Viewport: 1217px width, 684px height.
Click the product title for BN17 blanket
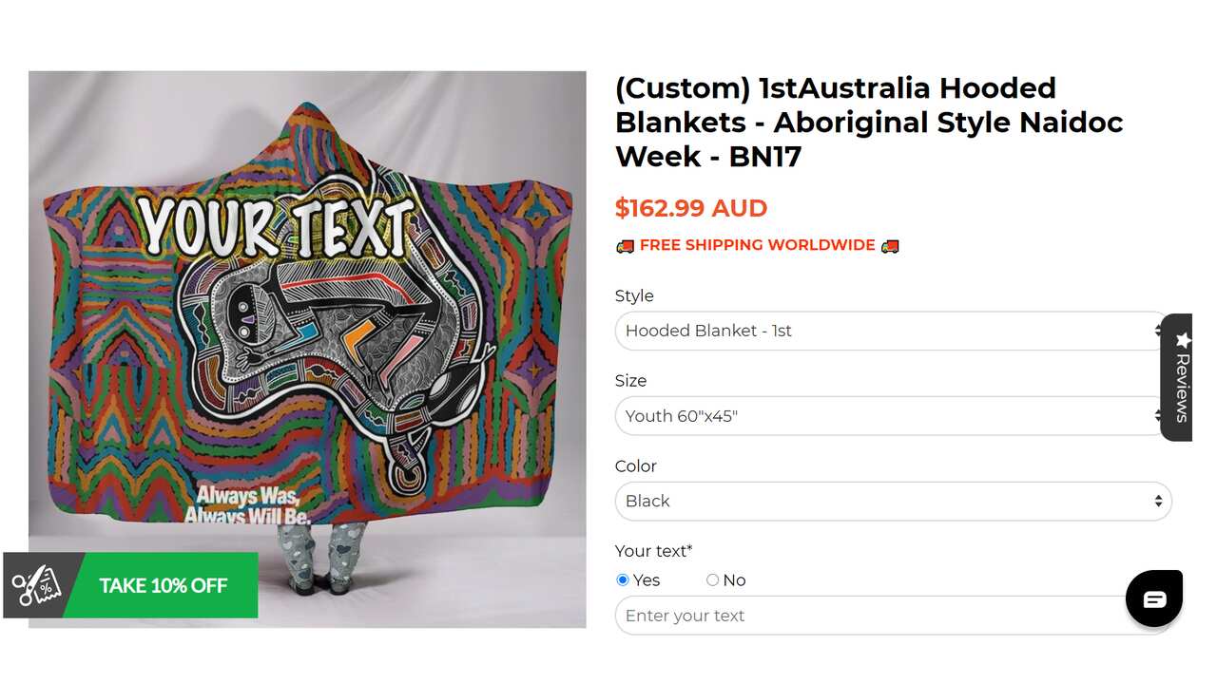coord(869,122)
